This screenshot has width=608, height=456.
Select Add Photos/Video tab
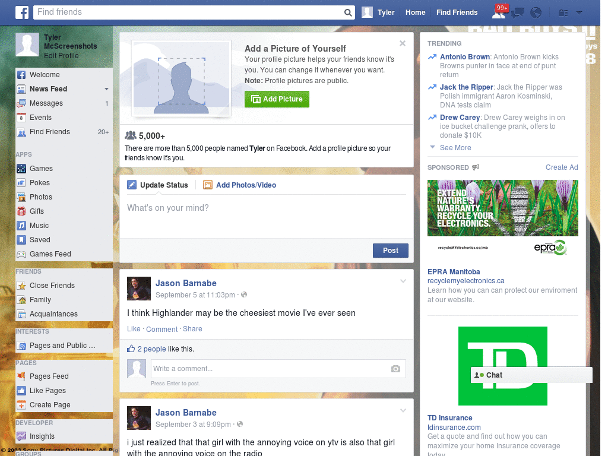pos(240,185)
